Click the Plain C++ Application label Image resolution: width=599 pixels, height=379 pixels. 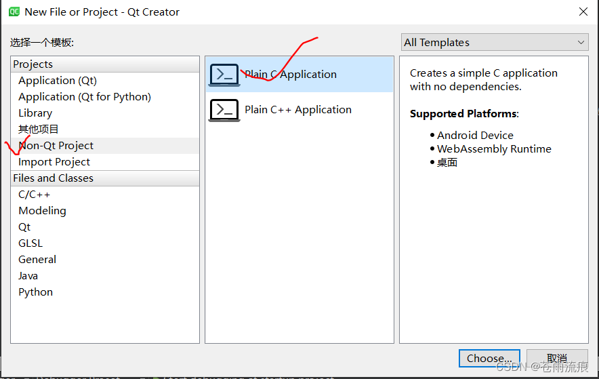(298, 110)
